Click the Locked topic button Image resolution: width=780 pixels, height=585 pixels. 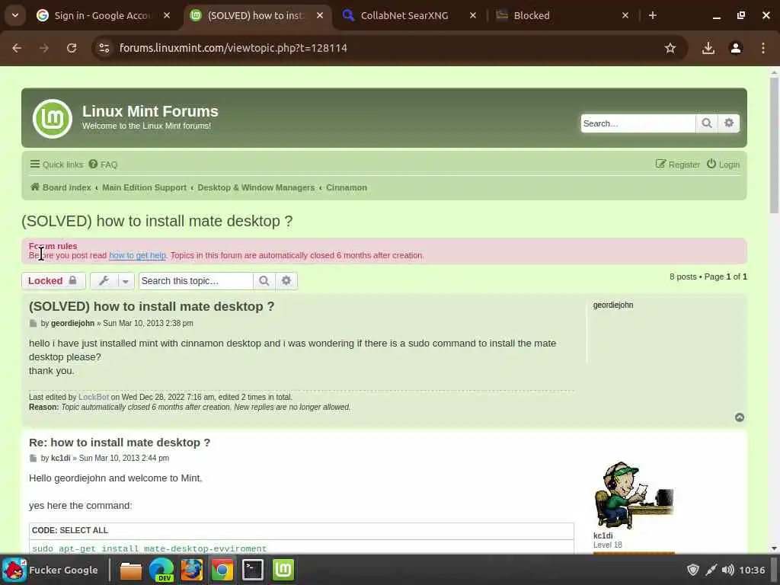[53, 281]
